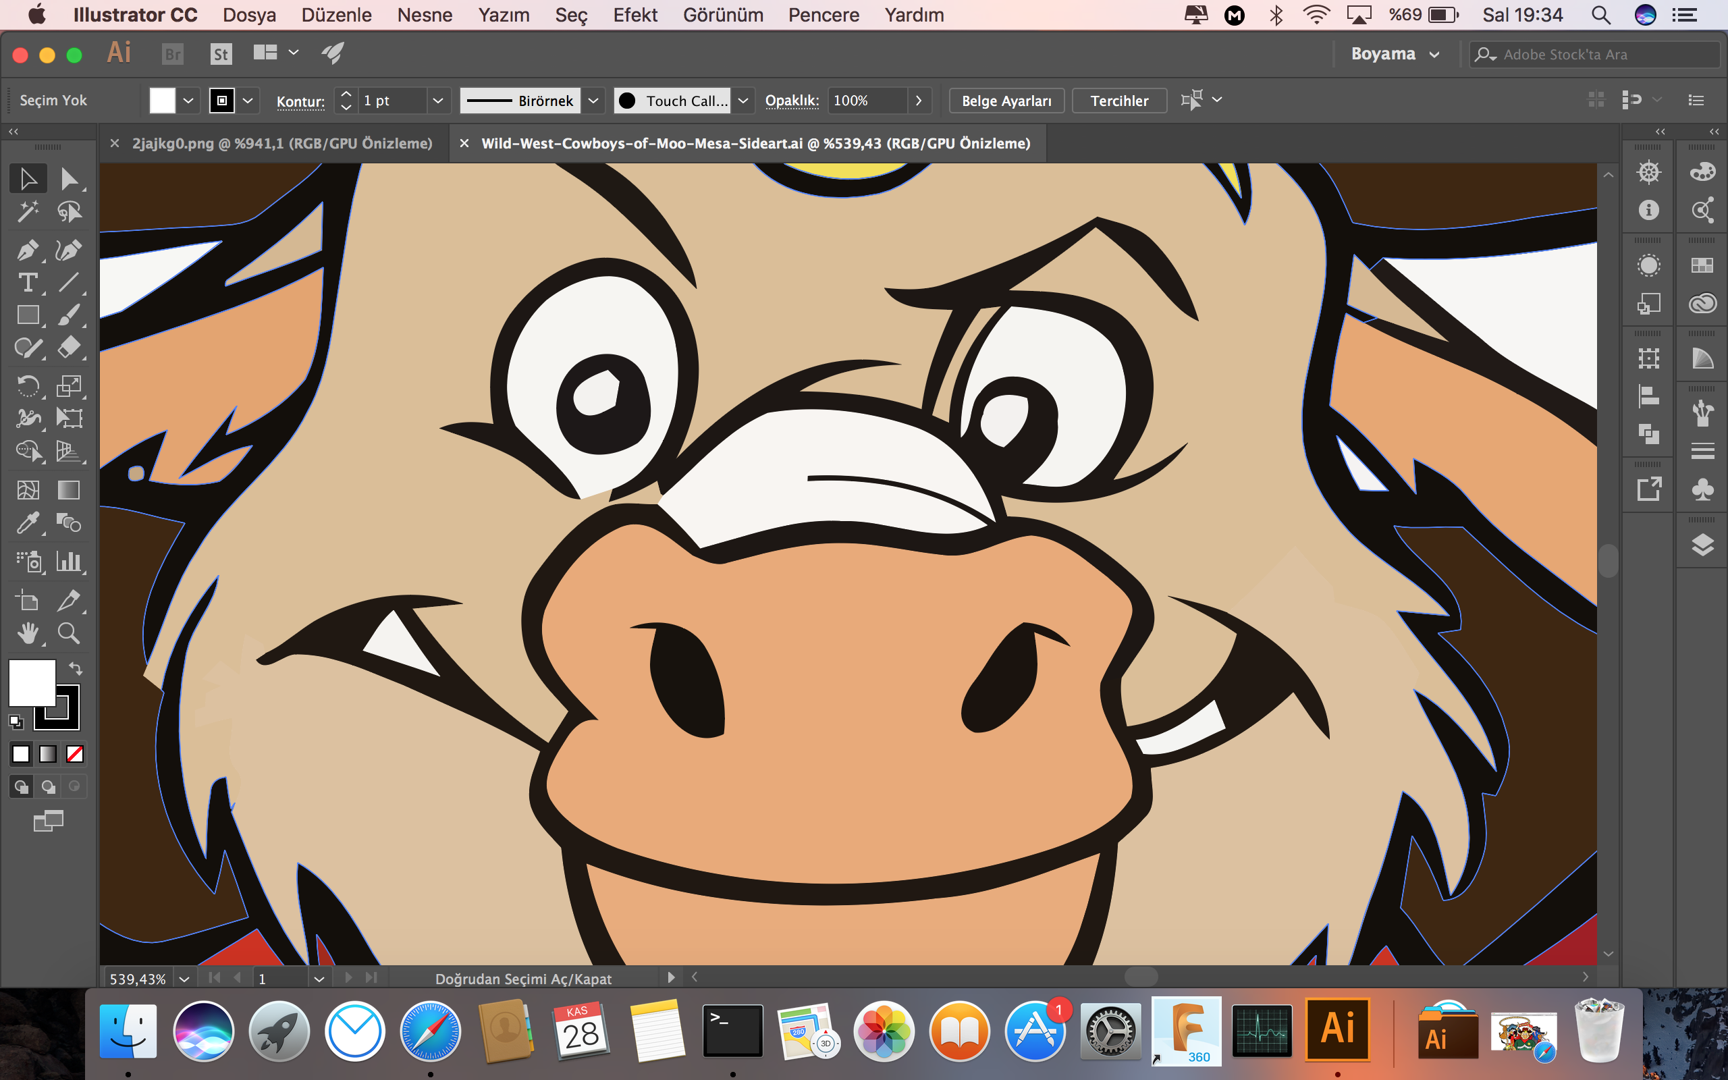Select the Column Graph tool

pos(69,562)
